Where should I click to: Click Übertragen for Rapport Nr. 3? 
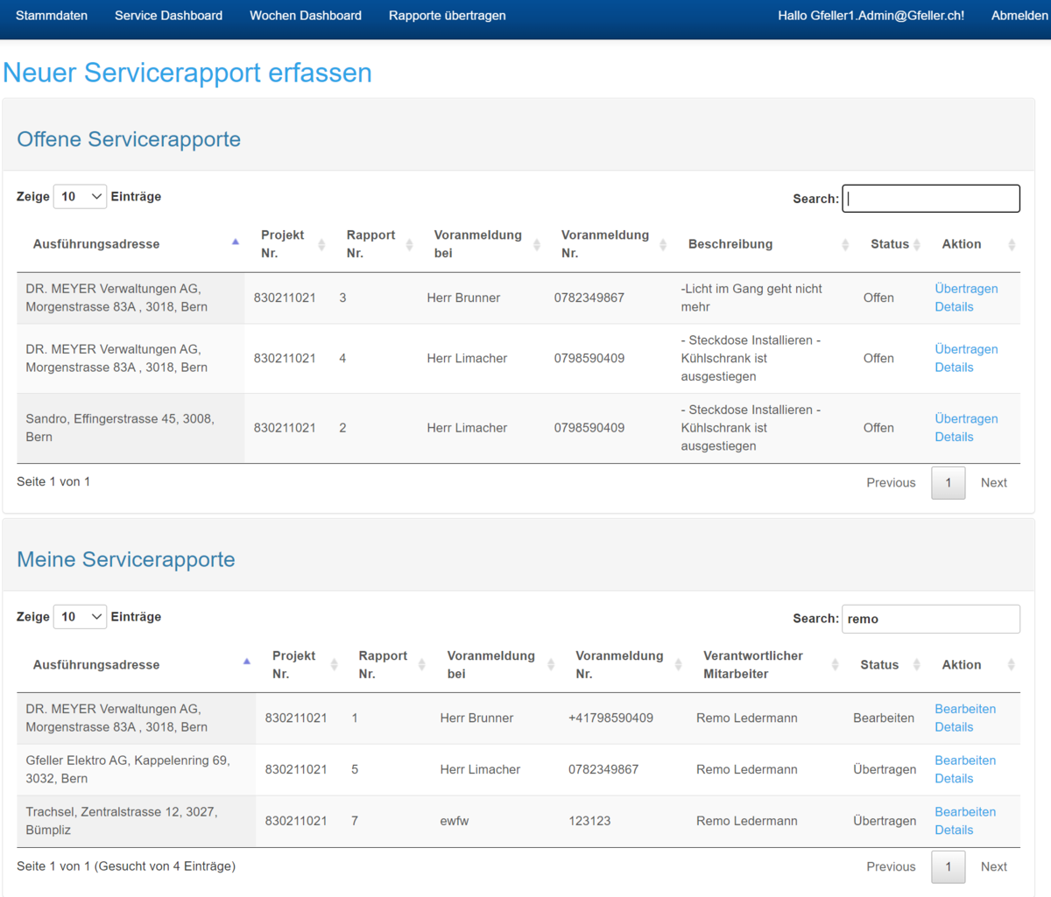point(966,289)
